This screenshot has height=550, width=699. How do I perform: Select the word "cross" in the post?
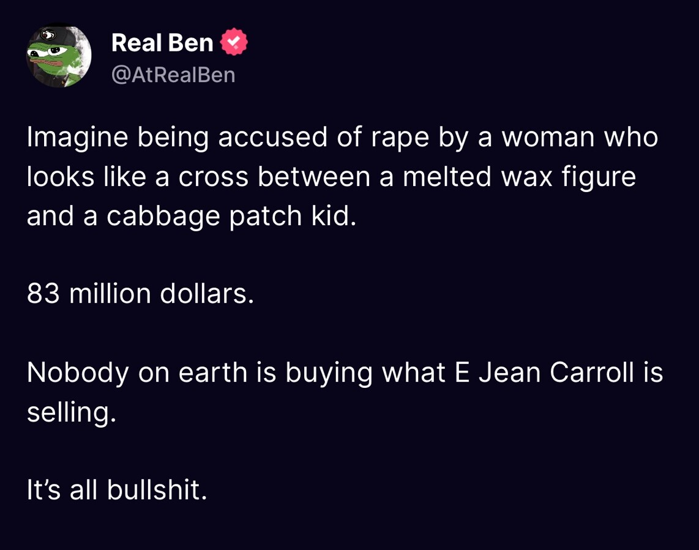[214, 177]
